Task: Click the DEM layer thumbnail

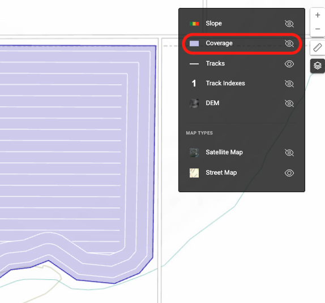Action: coord(194,103)
